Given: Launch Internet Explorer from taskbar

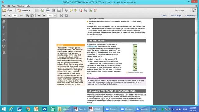Looking at the screenshot, I should (11, 109).
